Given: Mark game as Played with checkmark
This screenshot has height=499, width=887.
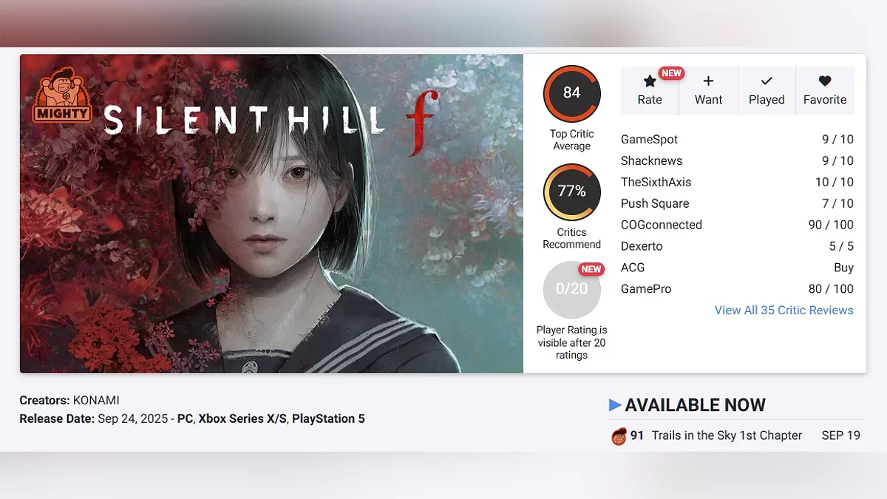Looking at the screenshot, I should [x=767, y=81].
